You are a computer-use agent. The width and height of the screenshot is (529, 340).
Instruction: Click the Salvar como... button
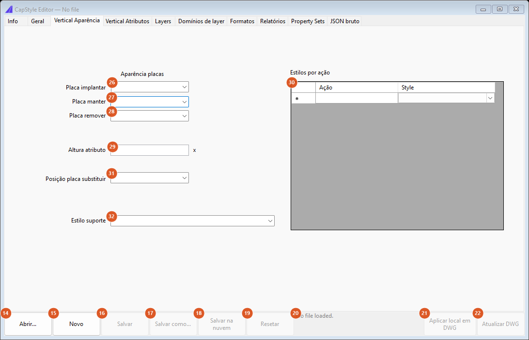tap(173, 324)
